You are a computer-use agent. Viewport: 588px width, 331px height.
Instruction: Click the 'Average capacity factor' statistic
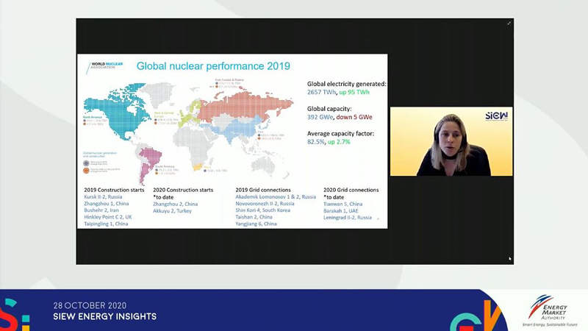tap(345, 133)
